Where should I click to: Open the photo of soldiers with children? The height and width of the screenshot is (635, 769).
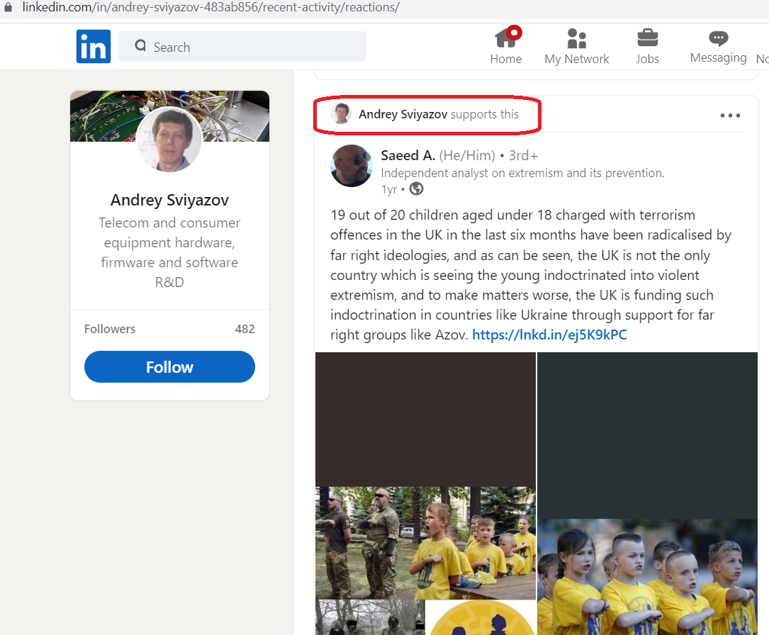click(x=425, y=543)
